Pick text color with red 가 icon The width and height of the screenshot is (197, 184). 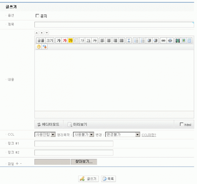(65, 40)
